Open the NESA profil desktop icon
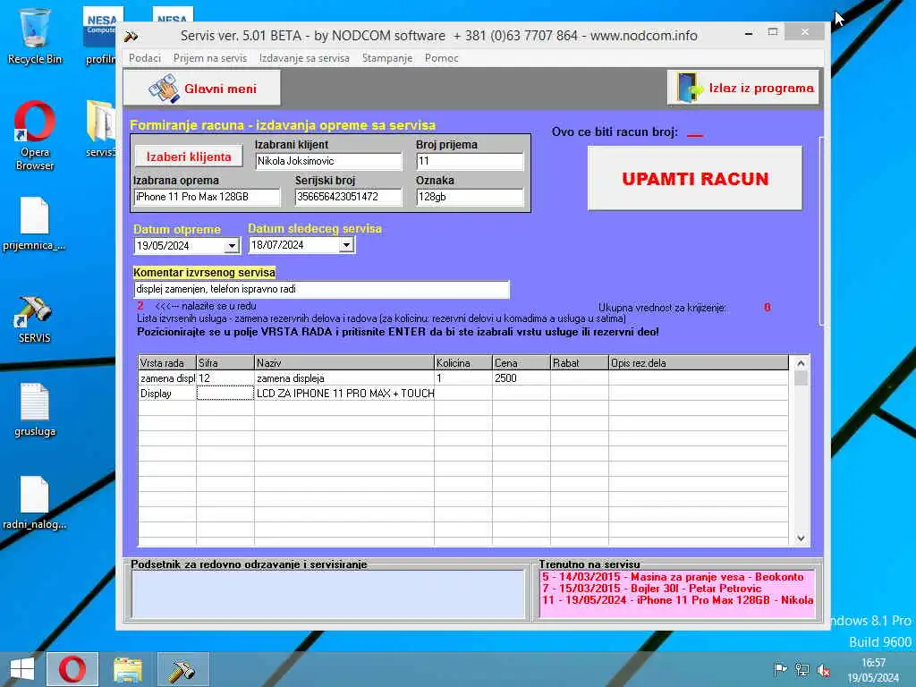Viewport: 916px width, 687px height. 100,35
